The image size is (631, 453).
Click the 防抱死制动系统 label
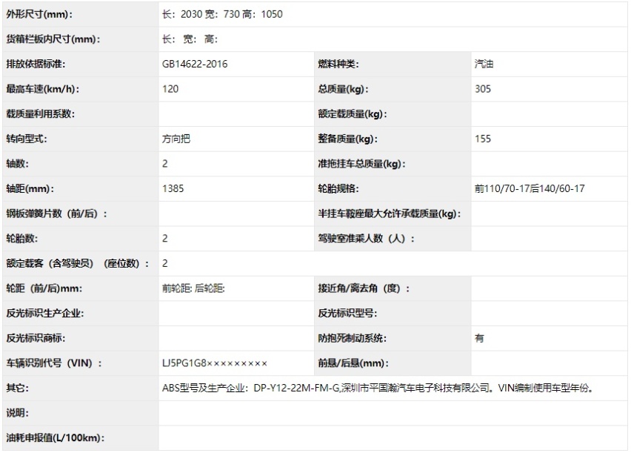click(352, 338)
